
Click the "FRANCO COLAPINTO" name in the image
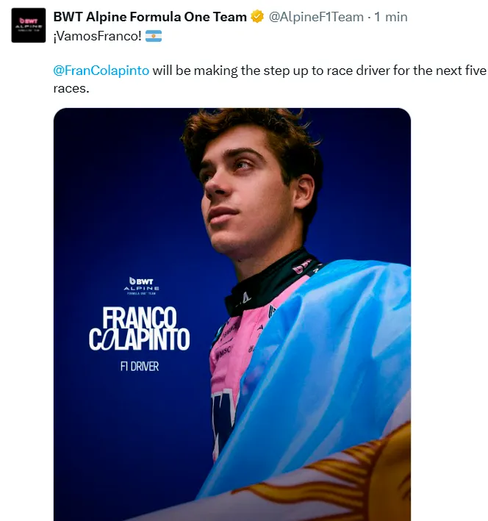click(139, 328)
